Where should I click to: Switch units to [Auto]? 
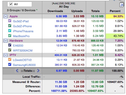tap(55, 3)
